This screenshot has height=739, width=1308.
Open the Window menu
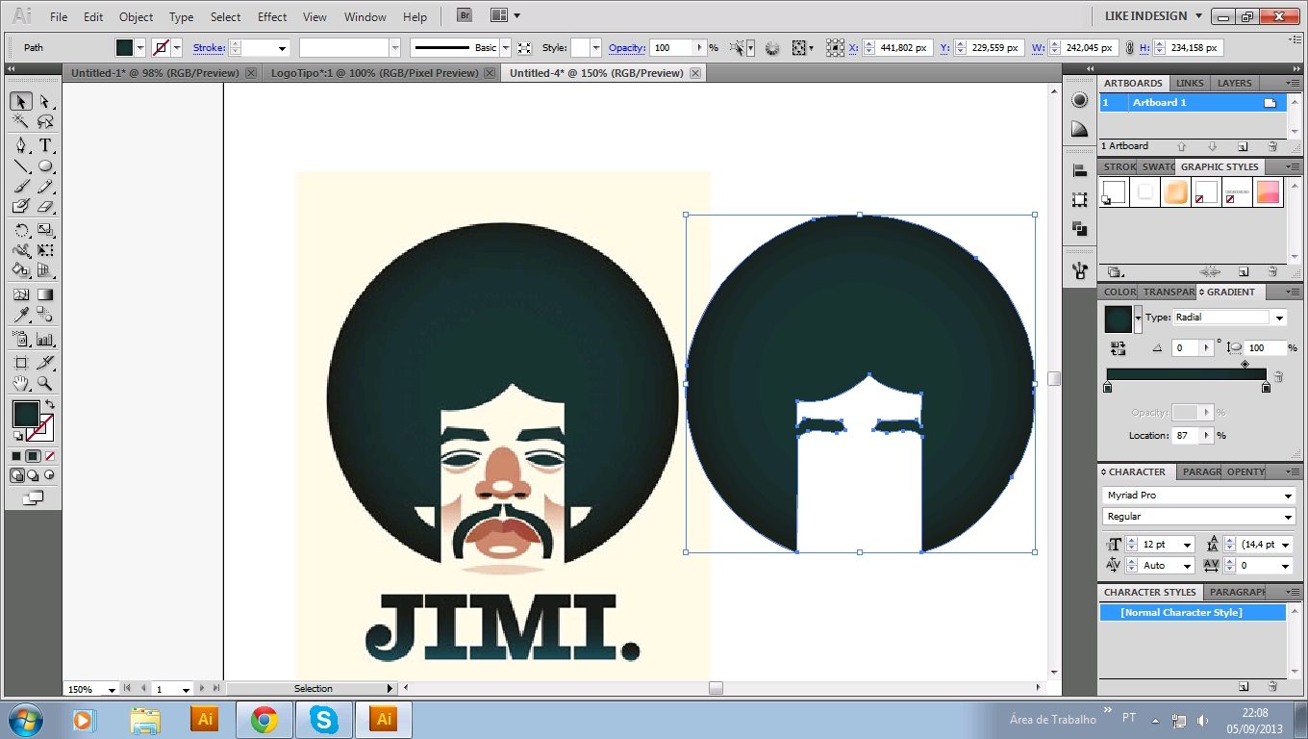365,16
